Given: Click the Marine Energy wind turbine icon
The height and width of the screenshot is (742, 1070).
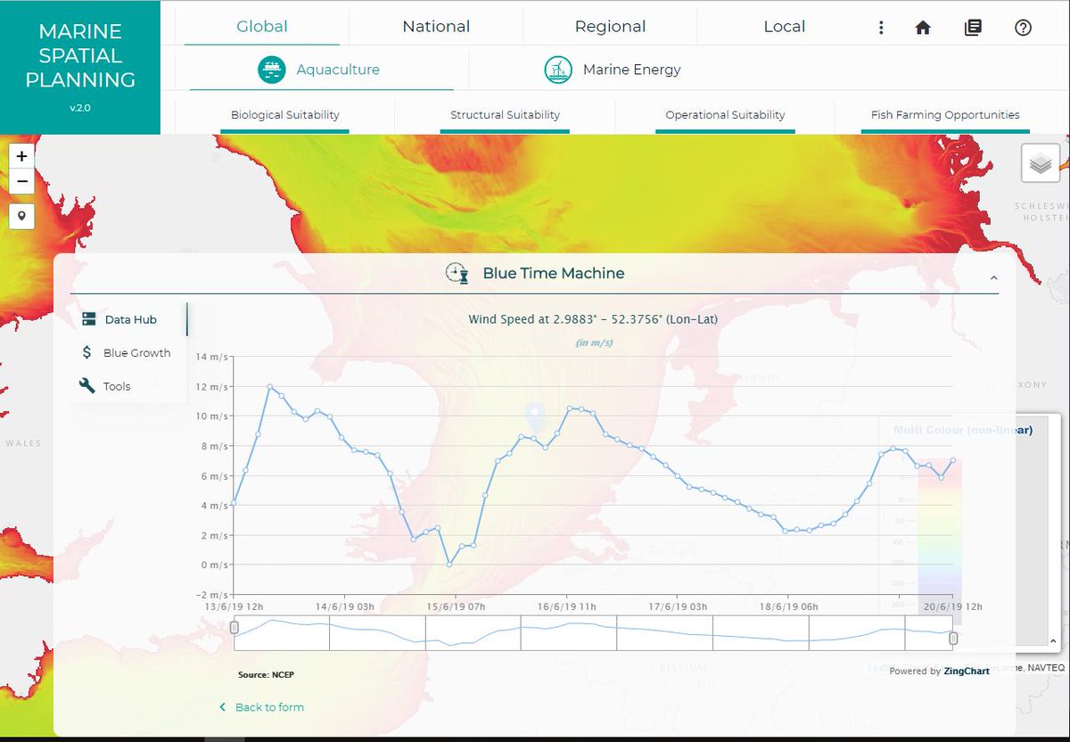Looking at the screenshot, I should click(558, 70).
